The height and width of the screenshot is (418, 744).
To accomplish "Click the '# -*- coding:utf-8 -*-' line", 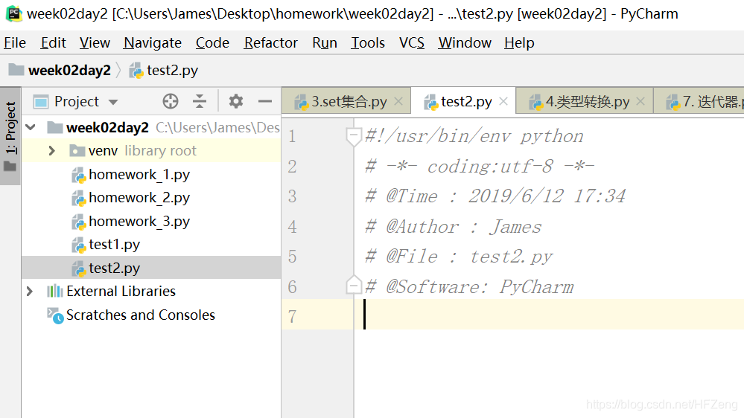I will (x=480, y=167).
